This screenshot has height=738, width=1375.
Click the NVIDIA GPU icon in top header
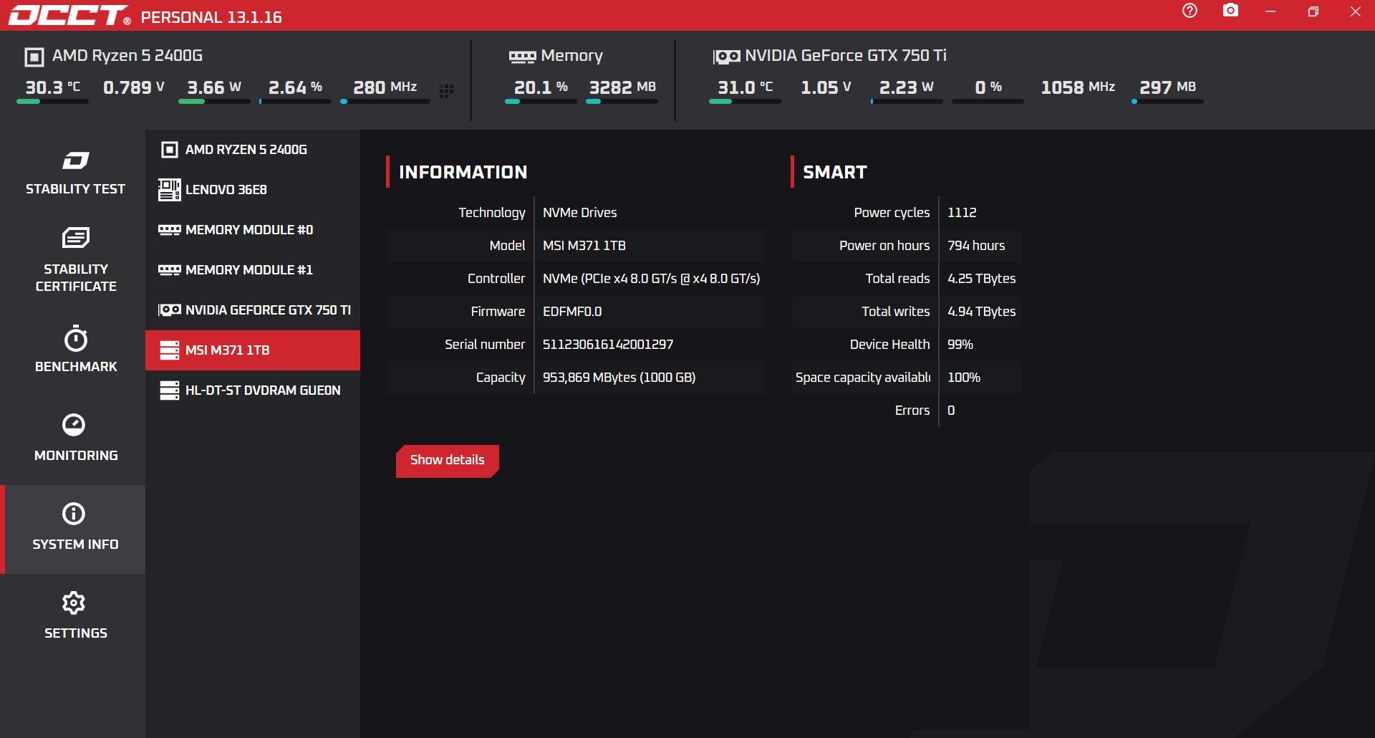pos(727,57)
